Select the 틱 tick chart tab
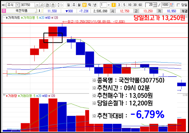Viewport: 189px width, 133px height. 89,5
